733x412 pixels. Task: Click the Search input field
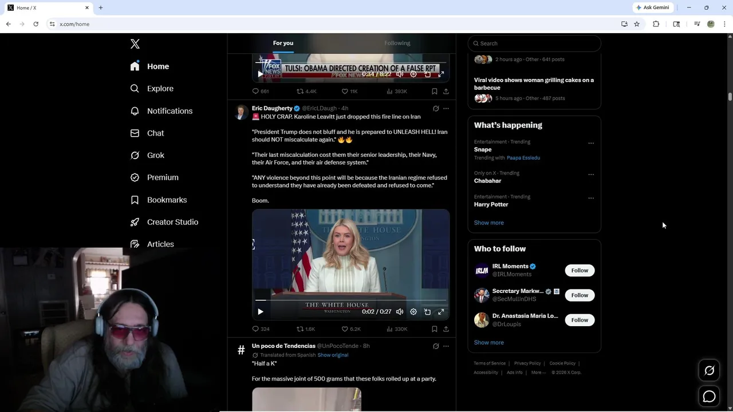pos(534,43)
